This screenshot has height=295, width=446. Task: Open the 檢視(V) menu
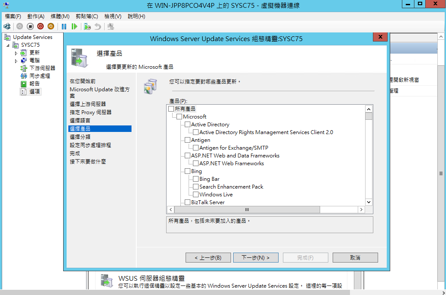112,16
